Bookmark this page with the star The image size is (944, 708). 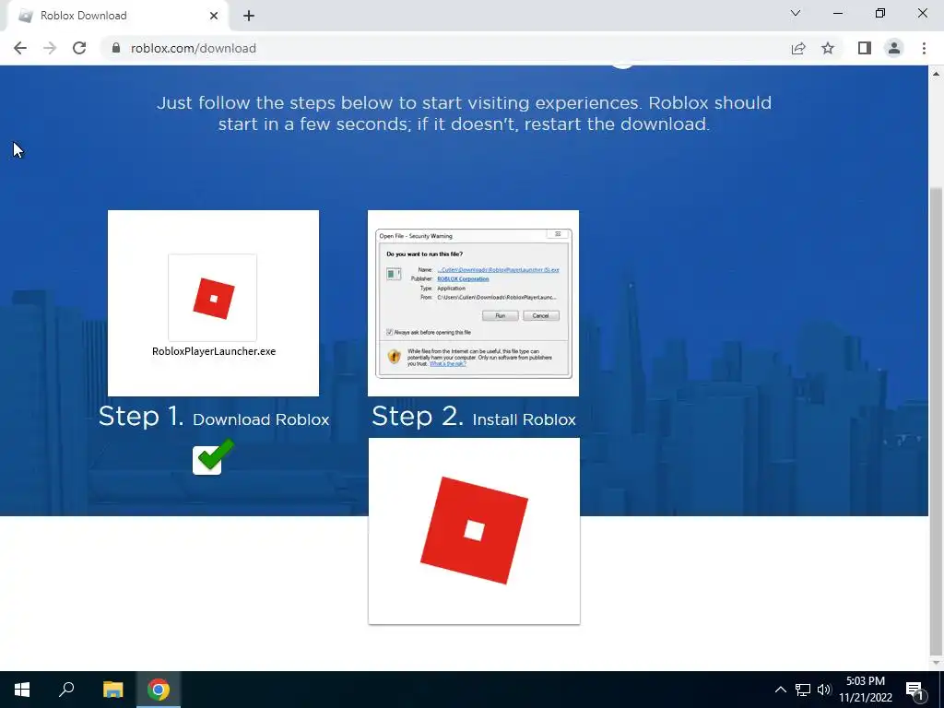[x=828, y=48]
